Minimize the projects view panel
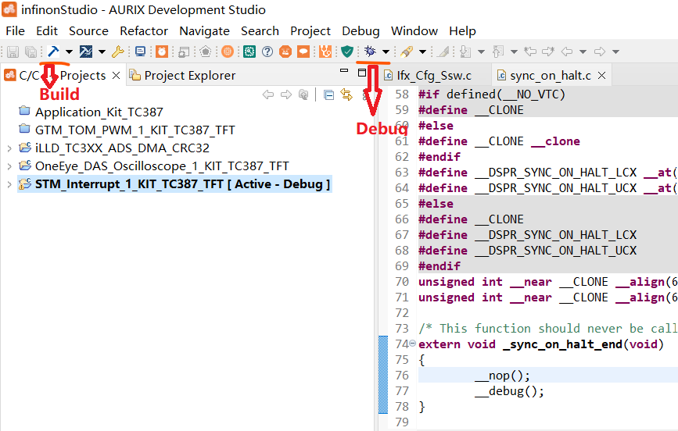 coord(343,72)
